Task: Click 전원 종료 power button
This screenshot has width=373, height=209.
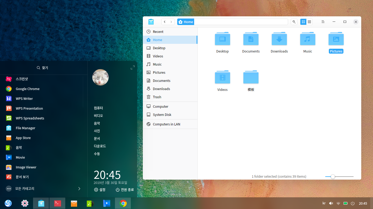Action: coord(125,190)
